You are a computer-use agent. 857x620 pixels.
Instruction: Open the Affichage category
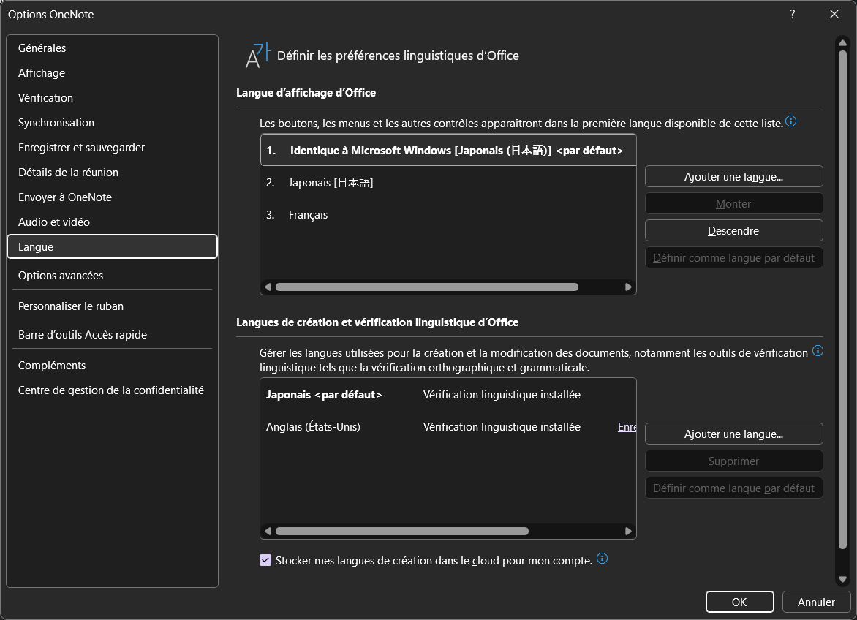[x=112, y=72]
